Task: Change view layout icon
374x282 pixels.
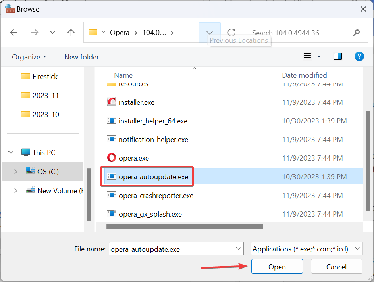Action: pos(307,56)
